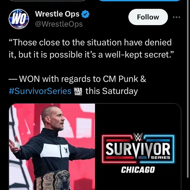The height and width of the screenshot is (190, 190).
Task: Select the WON with regards line
Action: click(x=77, y=79)
